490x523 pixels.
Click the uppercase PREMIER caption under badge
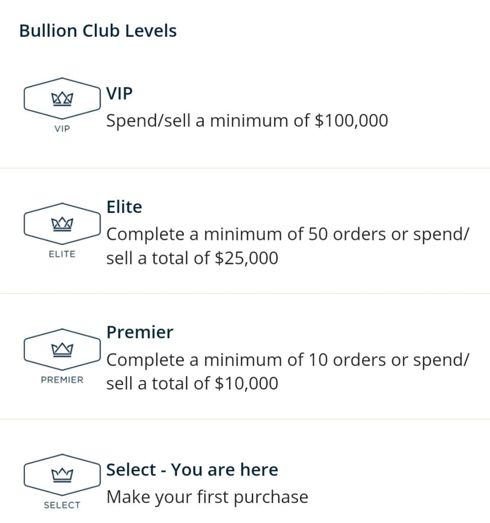point(62,380)
